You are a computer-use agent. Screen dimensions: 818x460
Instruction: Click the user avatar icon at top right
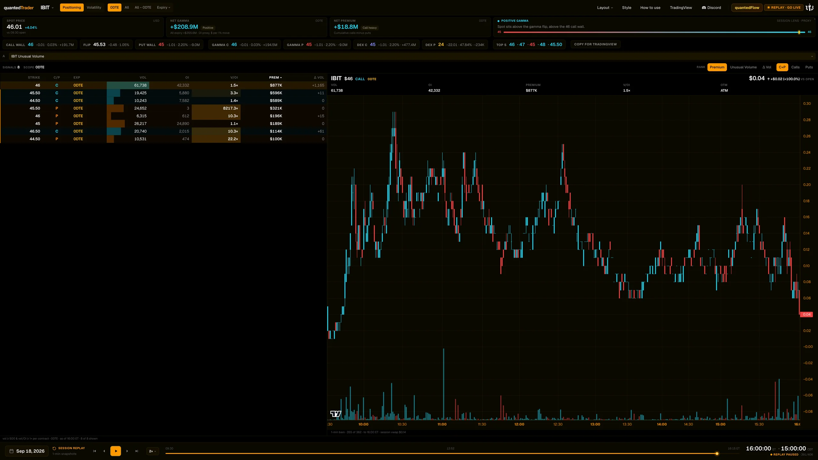[x=809, y=8]
